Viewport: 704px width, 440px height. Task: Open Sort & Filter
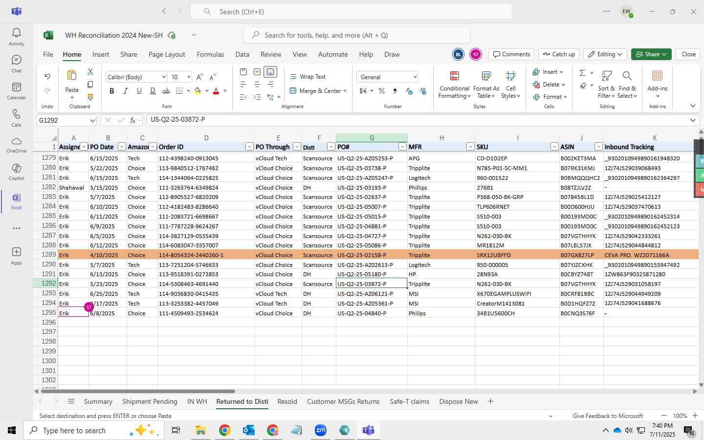pyautogui.click(x=606, y=84)
